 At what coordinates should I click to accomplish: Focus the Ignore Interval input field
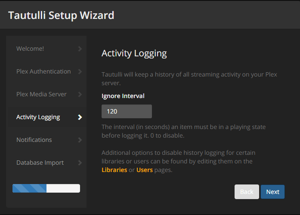click(x=127, y=111)
